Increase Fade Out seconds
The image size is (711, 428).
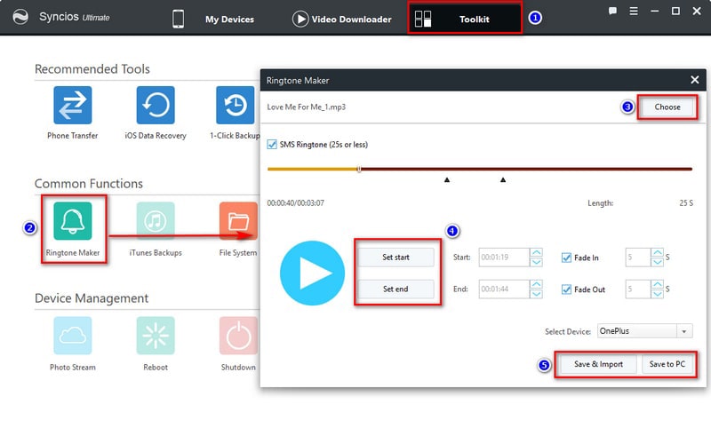click(657, 284)
